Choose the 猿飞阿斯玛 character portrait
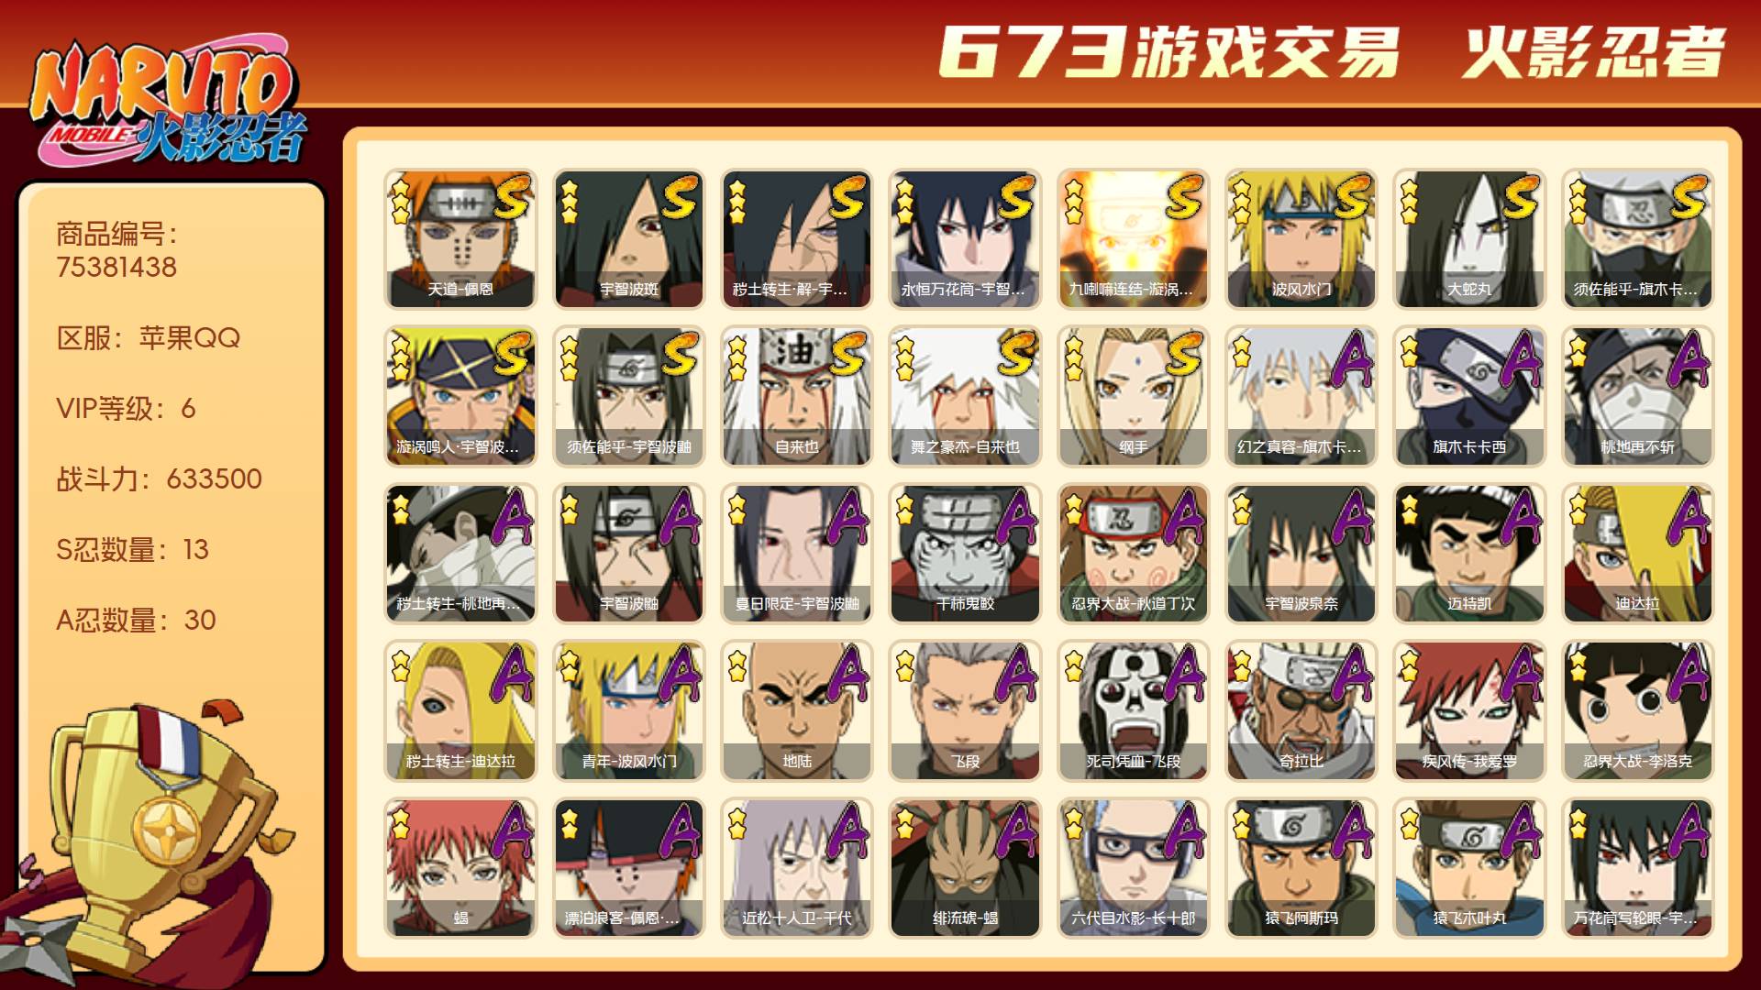This screenshot has width=1761, height=990. point(1301,867)
